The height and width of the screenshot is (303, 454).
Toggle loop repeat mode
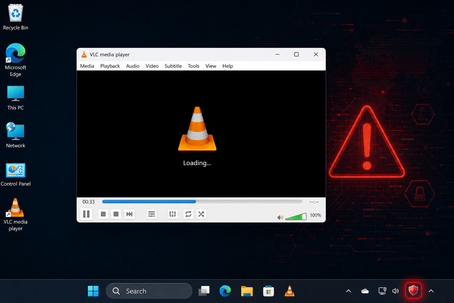188,214
